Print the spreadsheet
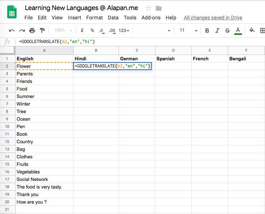Screen dimensions: 265x214 point(32,31)
